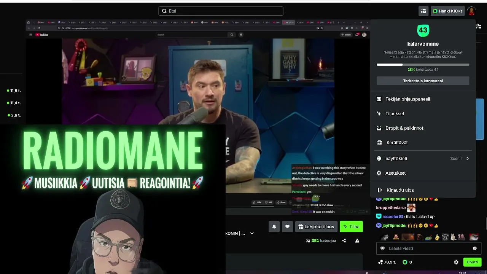Click the green Chatti send button
Viewport: 487px width, 274px height.
[x=472, y=262]
